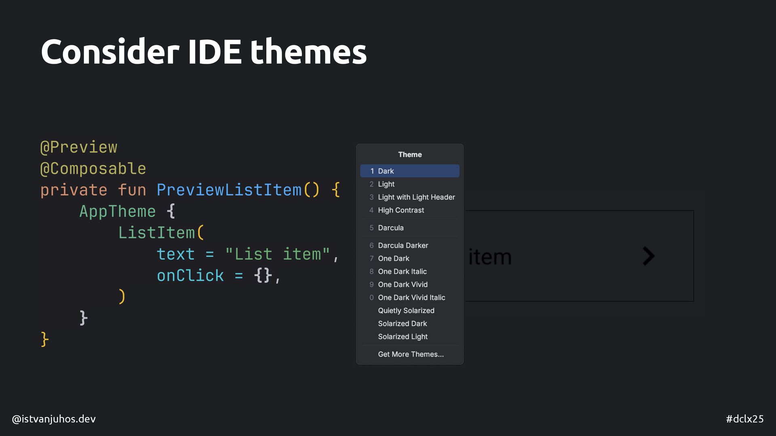Viewport: 776px width, 436px height.
Task: Click the "List item" string literal
Action: coord(277,254)
